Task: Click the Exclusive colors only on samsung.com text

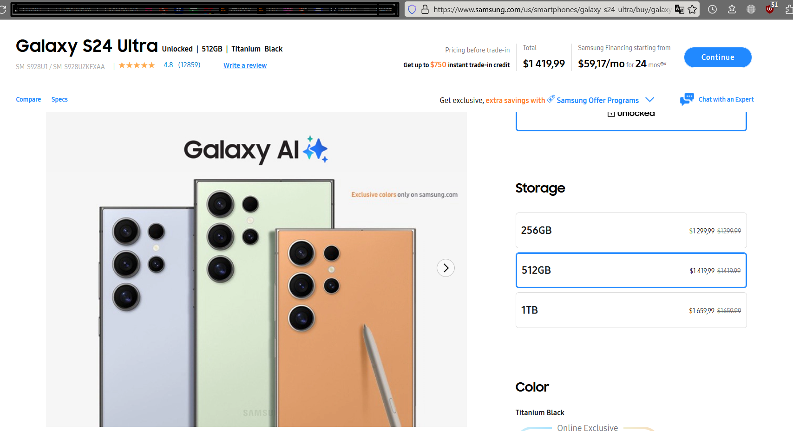Action: click(x=405, y=195)
